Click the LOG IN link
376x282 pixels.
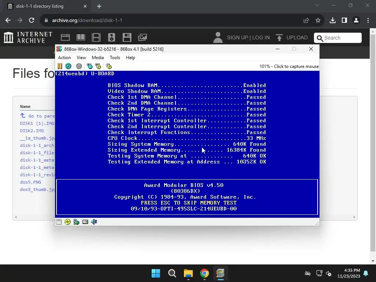[261, 38]
